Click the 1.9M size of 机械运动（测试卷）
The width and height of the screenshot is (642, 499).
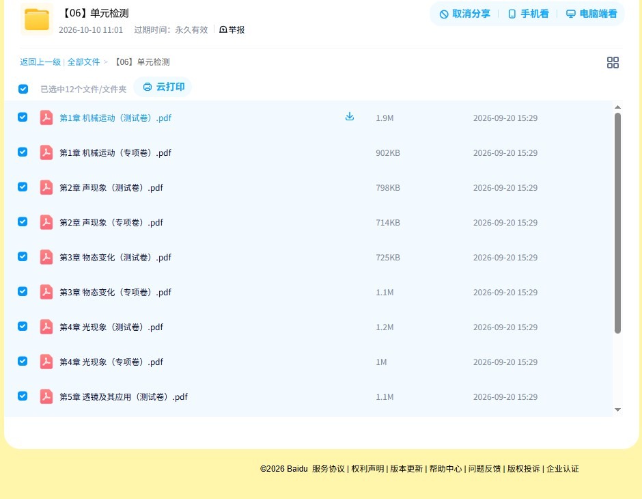click(x=385, y=118)
